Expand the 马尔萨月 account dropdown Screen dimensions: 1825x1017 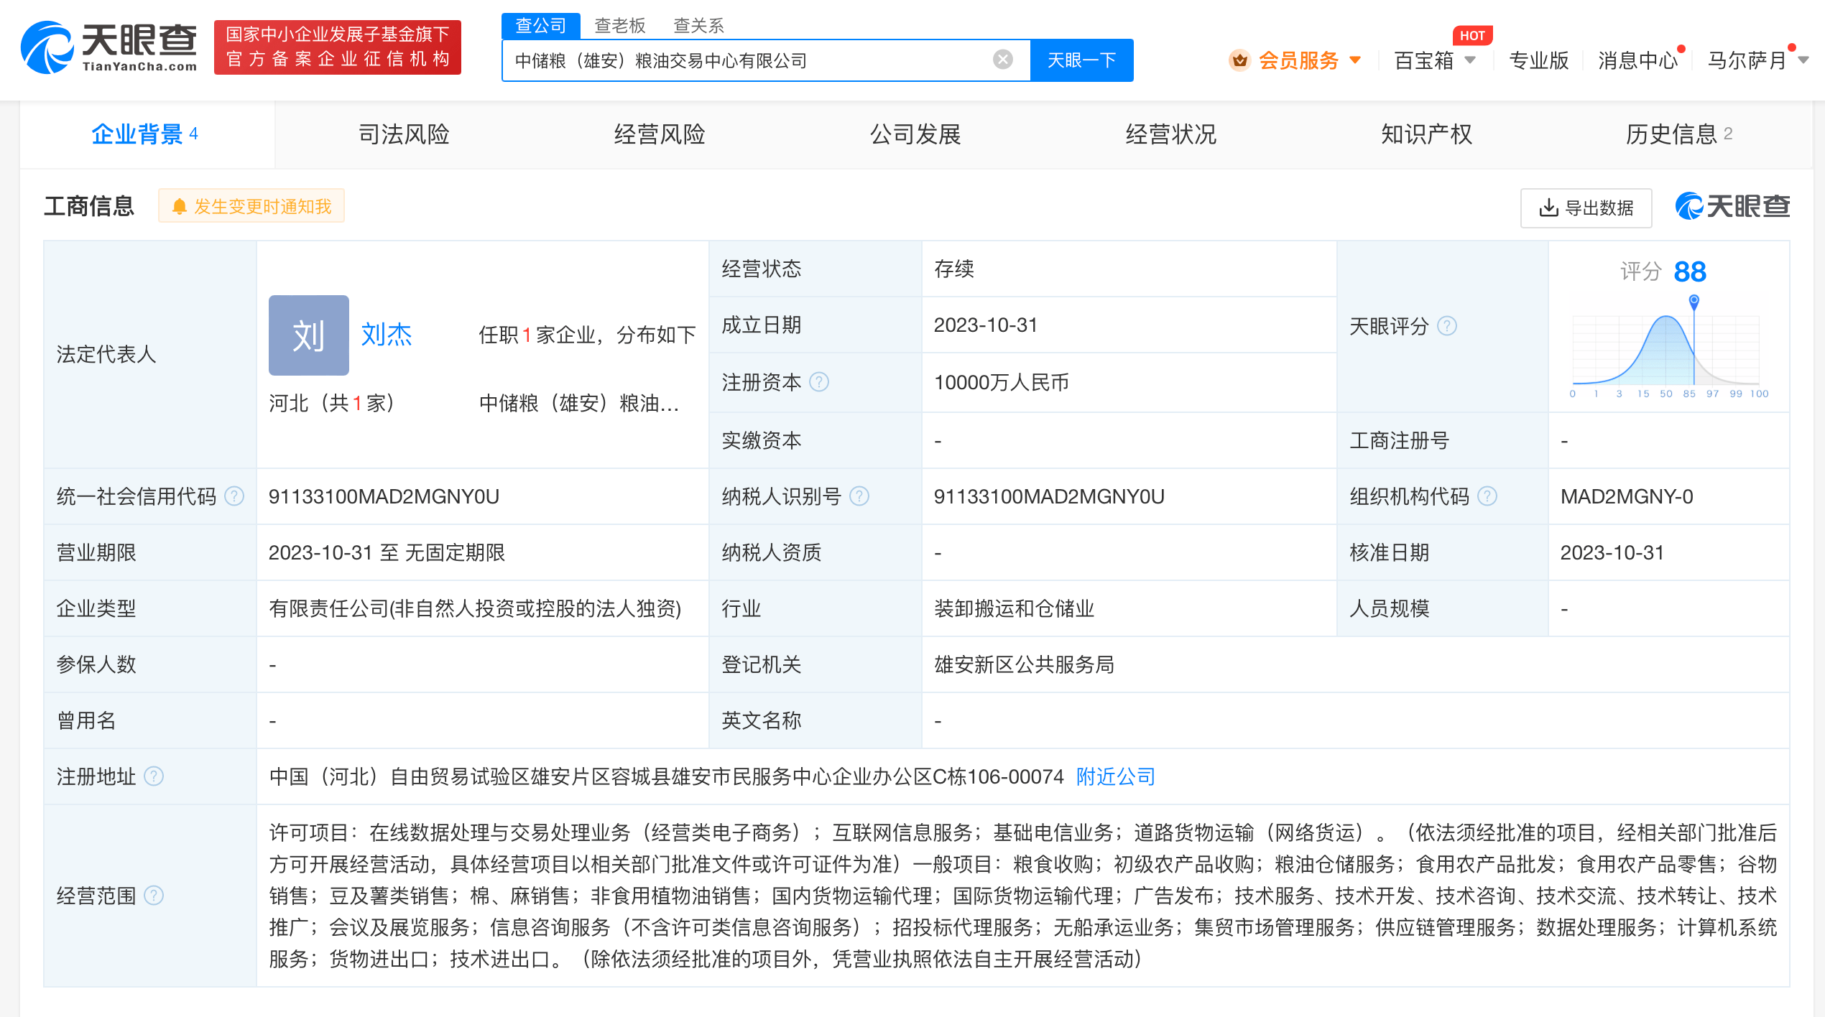pos(1756,61)
